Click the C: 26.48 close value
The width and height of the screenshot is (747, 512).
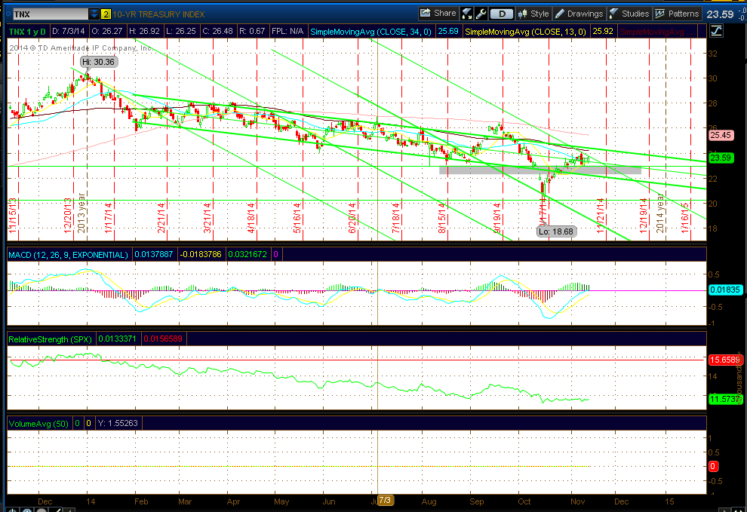217,32
